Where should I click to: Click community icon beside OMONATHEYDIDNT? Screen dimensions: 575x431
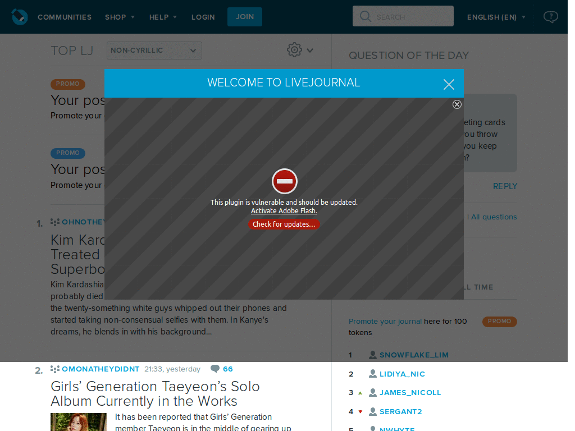click(x=55, y=369)
